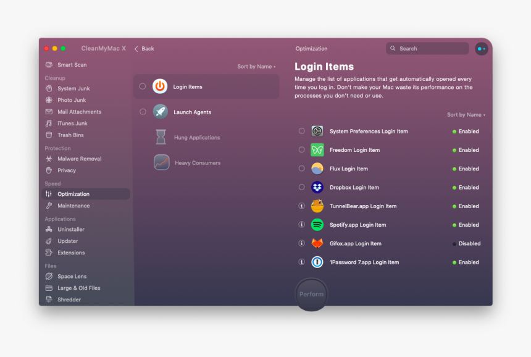Open Smart Scan from the sidebar

72,65
